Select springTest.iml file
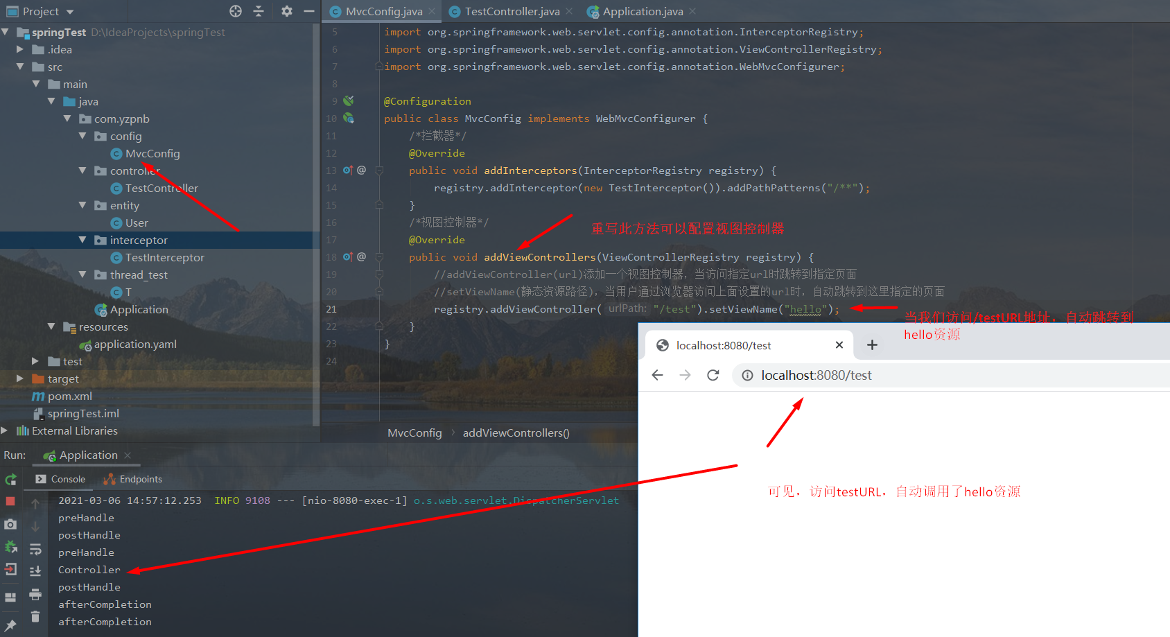The image size is (1170, 637). point(83,413)
